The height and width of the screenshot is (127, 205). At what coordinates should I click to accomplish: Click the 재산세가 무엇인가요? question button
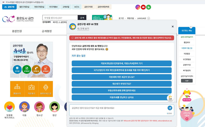122,84
